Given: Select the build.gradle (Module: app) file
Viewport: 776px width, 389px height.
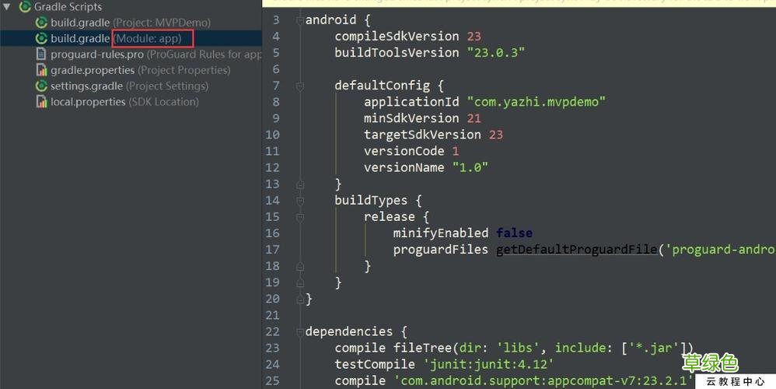Looking at the screenshot, I should (116, 38).
